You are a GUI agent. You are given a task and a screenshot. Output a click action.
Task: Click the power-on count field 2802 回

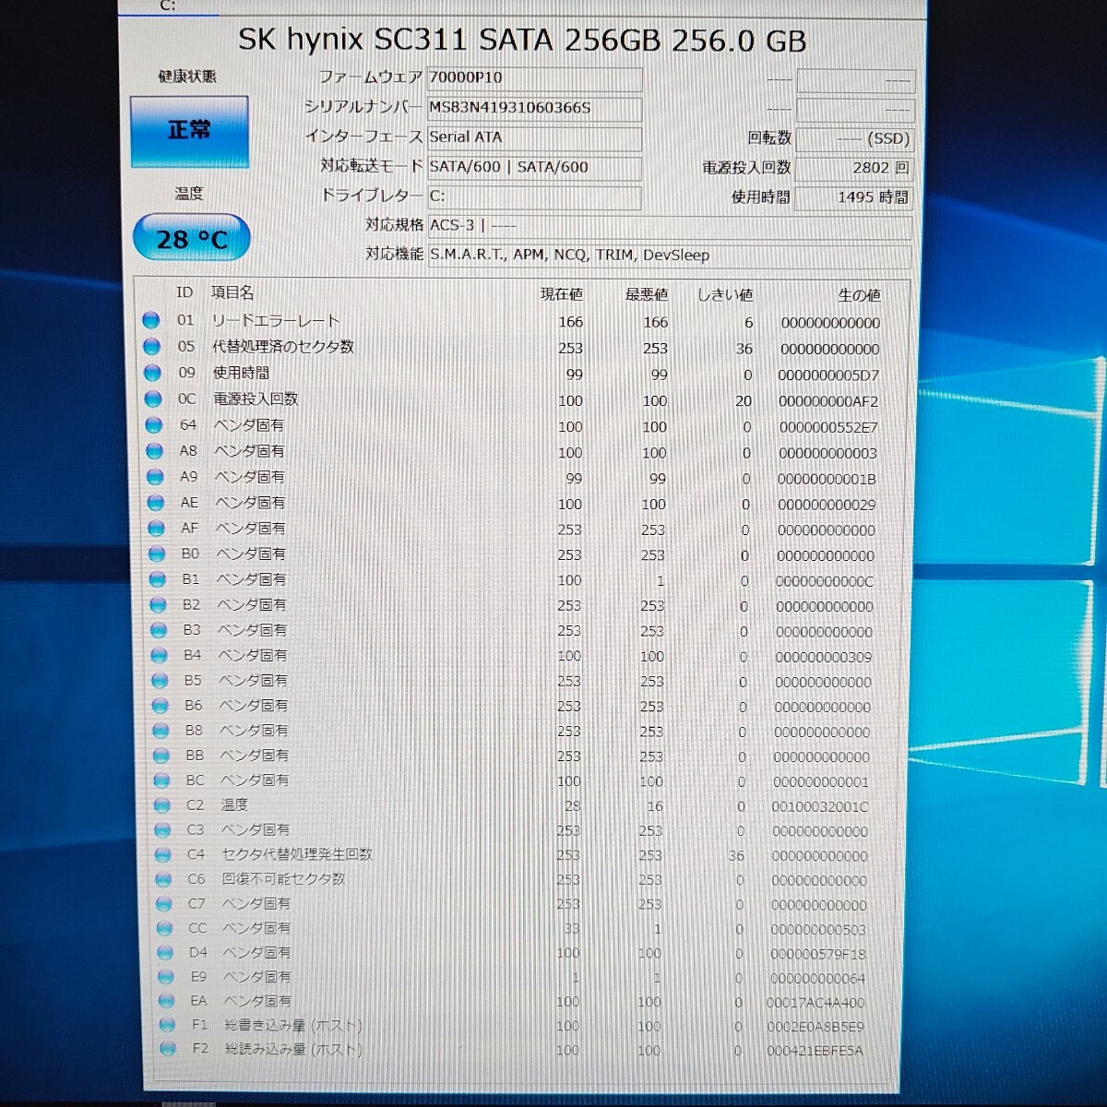(853, 168)
